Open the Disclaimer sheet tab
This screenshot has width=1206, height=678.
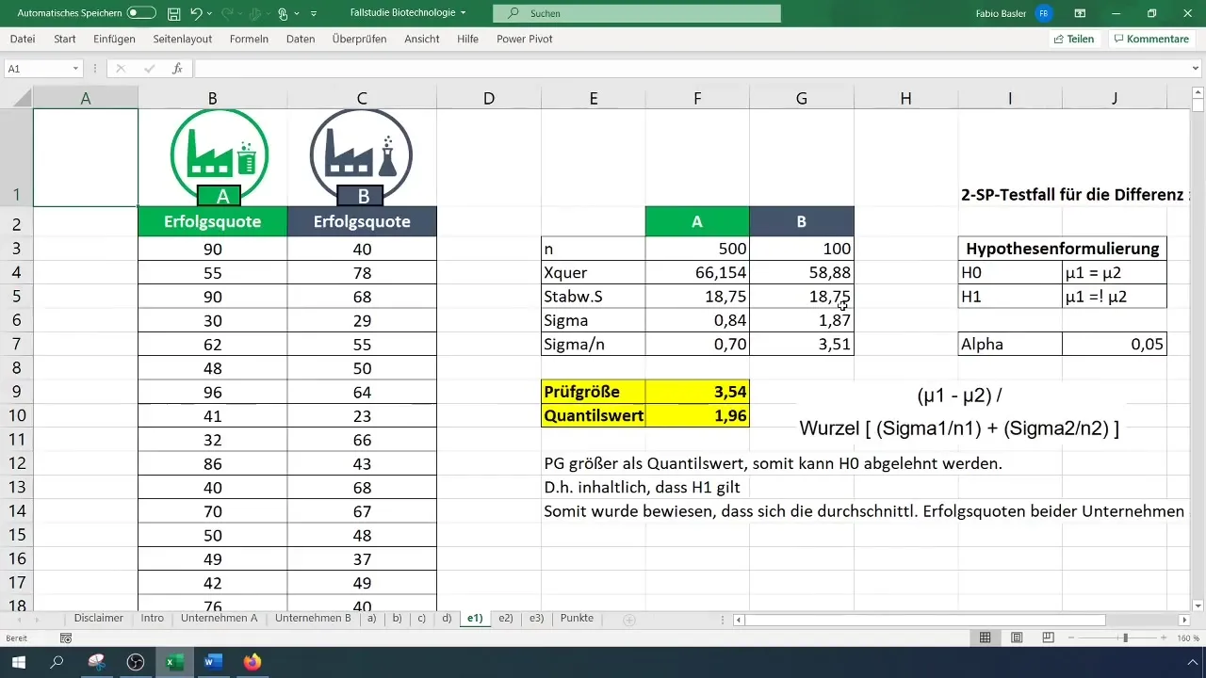pyautogui.click(x=99, y=619)
